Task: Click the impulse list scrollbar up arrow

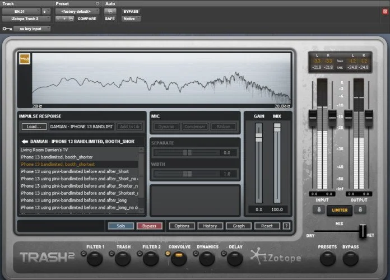Action: point(141,150)
